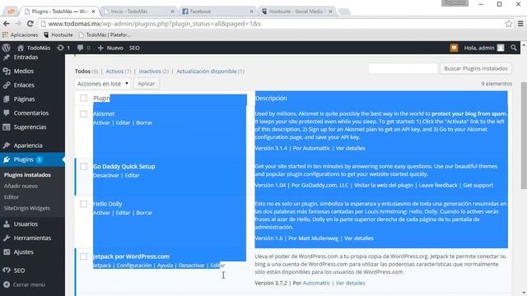Open the Hola, admin account menu

tap(484, 48)
